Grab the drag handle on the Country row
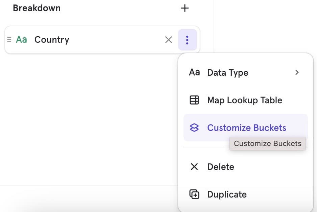Viewport: 317px width, 212px height. pos(9,40)
